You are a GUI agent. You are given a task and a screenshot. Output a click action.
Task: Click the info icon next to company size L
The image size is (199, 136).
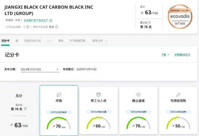coord(28,27)
